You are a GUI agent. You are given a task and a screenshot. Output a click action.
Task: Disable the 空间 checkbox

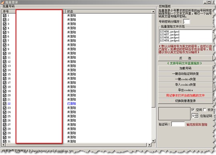click(193, 110)
